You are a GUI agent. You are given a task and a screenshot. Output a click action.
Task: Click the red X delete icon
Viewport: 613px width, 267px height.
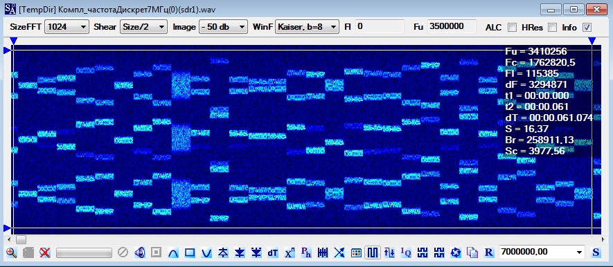45,252
